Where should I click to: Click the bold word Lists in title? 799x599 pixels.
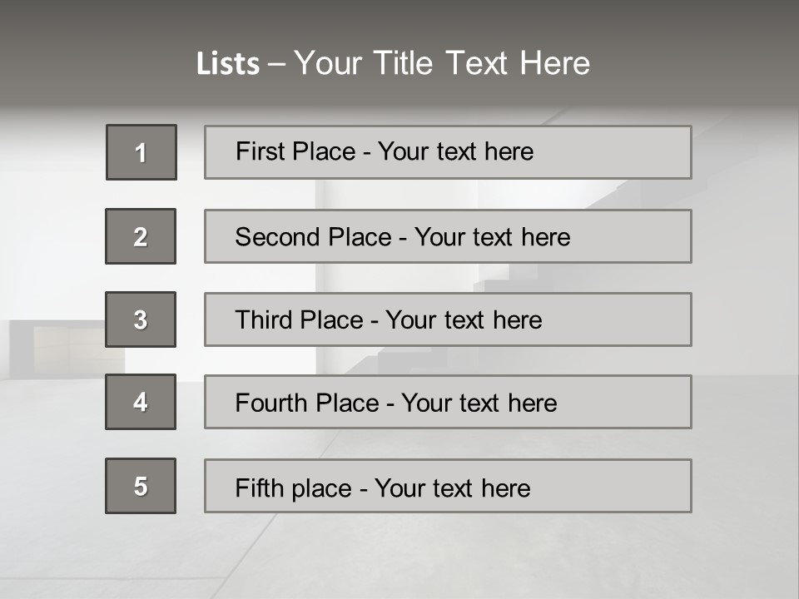(x=228, y=64)
